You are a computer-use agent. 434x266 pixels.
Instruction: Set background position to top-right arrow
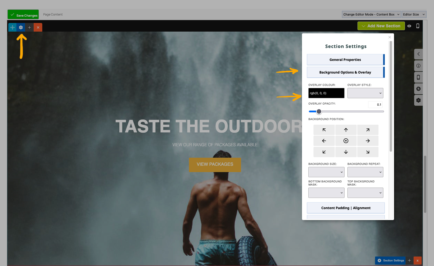[368, 130]
